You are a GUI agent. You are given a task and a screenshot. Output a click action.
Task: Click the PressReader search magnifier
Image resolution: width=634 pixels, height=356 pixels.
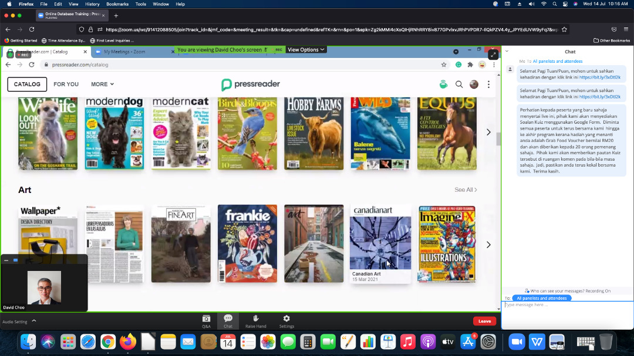(x=459, y=84)
